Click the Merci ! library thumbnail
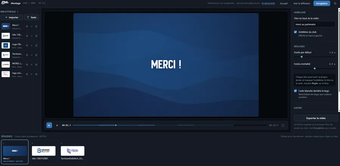 [6, 26]
